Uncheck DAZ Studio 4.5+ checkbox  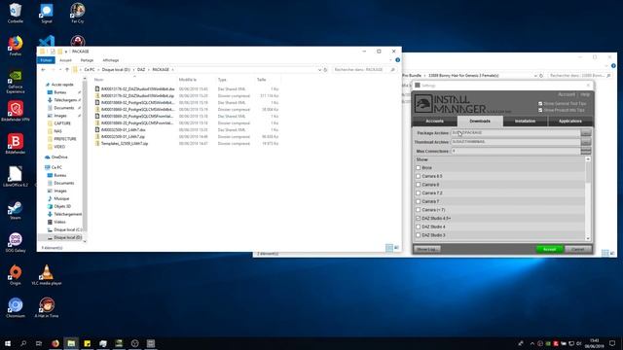pyautogui.click(x=418, y=218)
